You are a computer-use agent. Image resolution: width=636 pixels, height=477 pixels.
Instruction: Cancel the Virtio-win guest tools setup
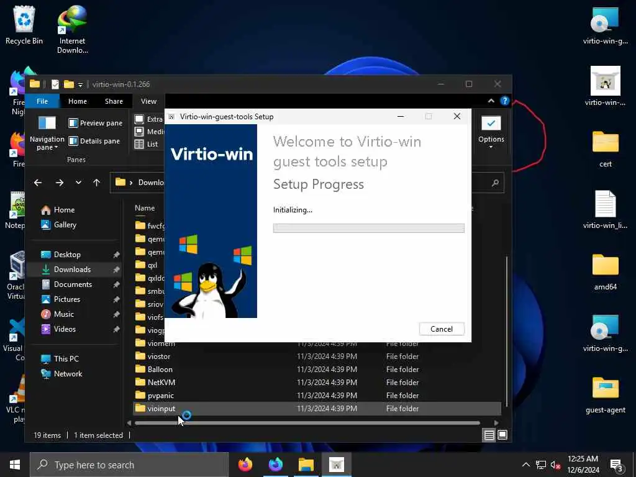pos(442,329)
